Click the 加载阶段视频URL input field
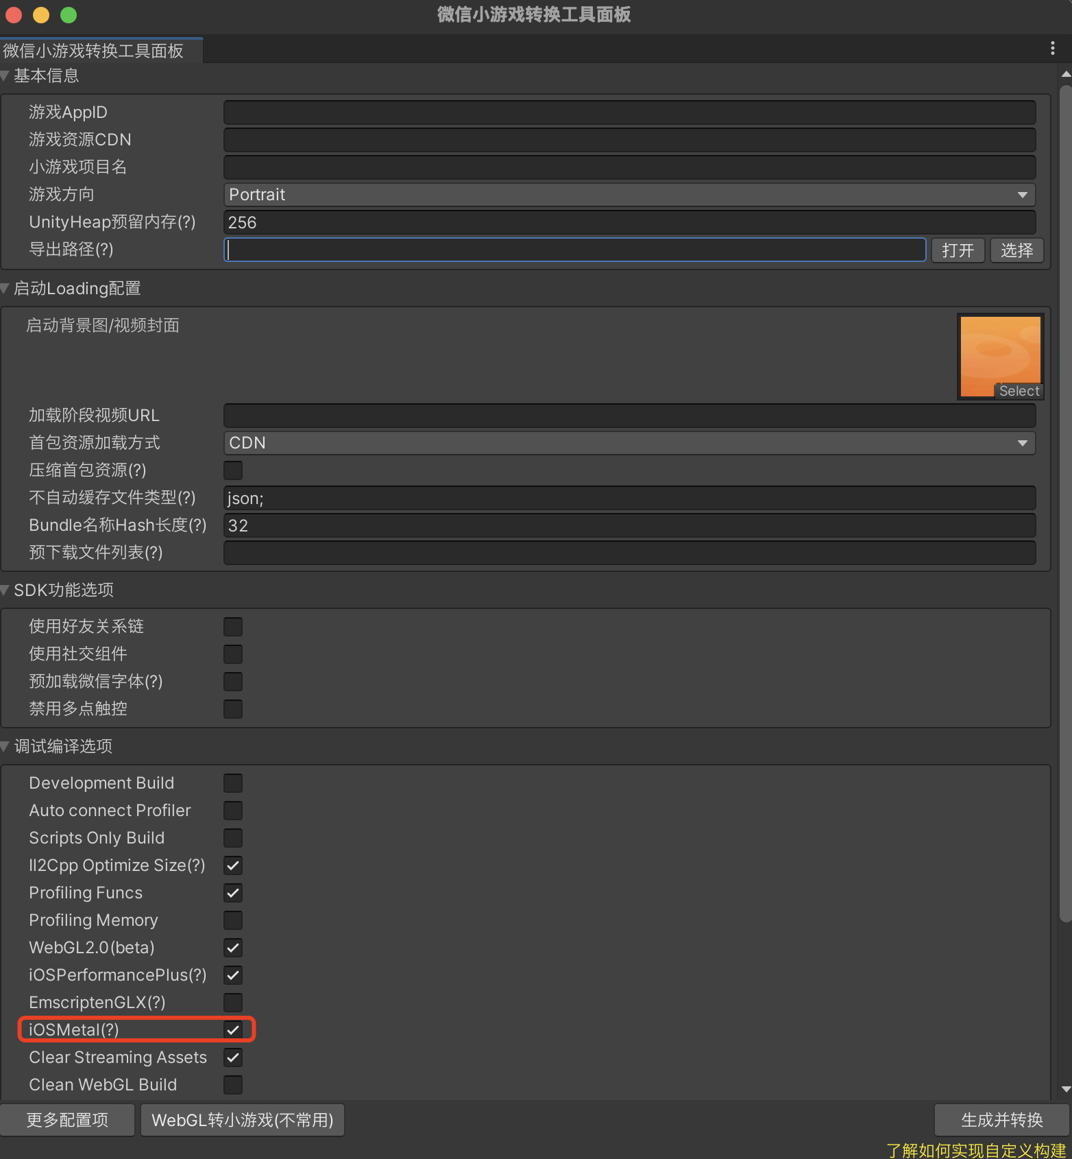This screenshot has height=1159, width=1072. [629, 416]
